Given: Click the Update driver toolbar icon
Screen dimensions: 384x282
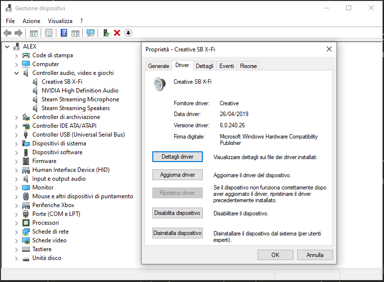Looking at the screenshot, I should coord(106,33).
